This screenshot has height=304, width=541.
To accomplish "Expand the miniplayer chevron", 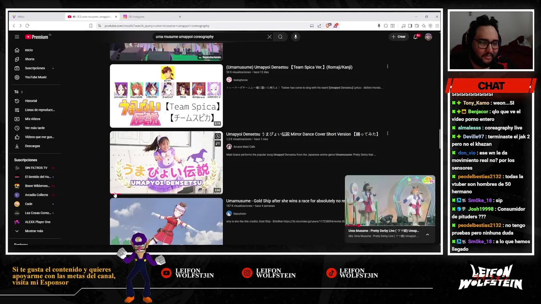I will (x=427, y=234).
